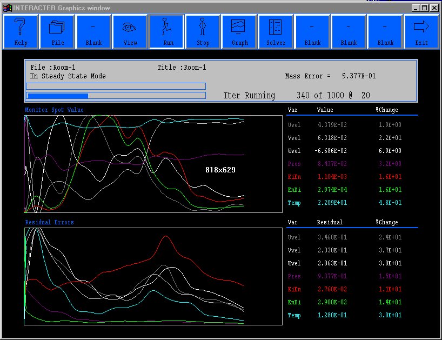Minimize the INTERACTER Graphics window

pyautogui.click(x=416, y=8)
